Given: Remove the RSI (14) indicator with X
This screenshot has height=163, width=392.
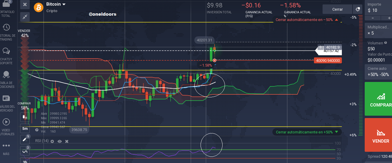Looking at the screenshot, I should (67, 141).
